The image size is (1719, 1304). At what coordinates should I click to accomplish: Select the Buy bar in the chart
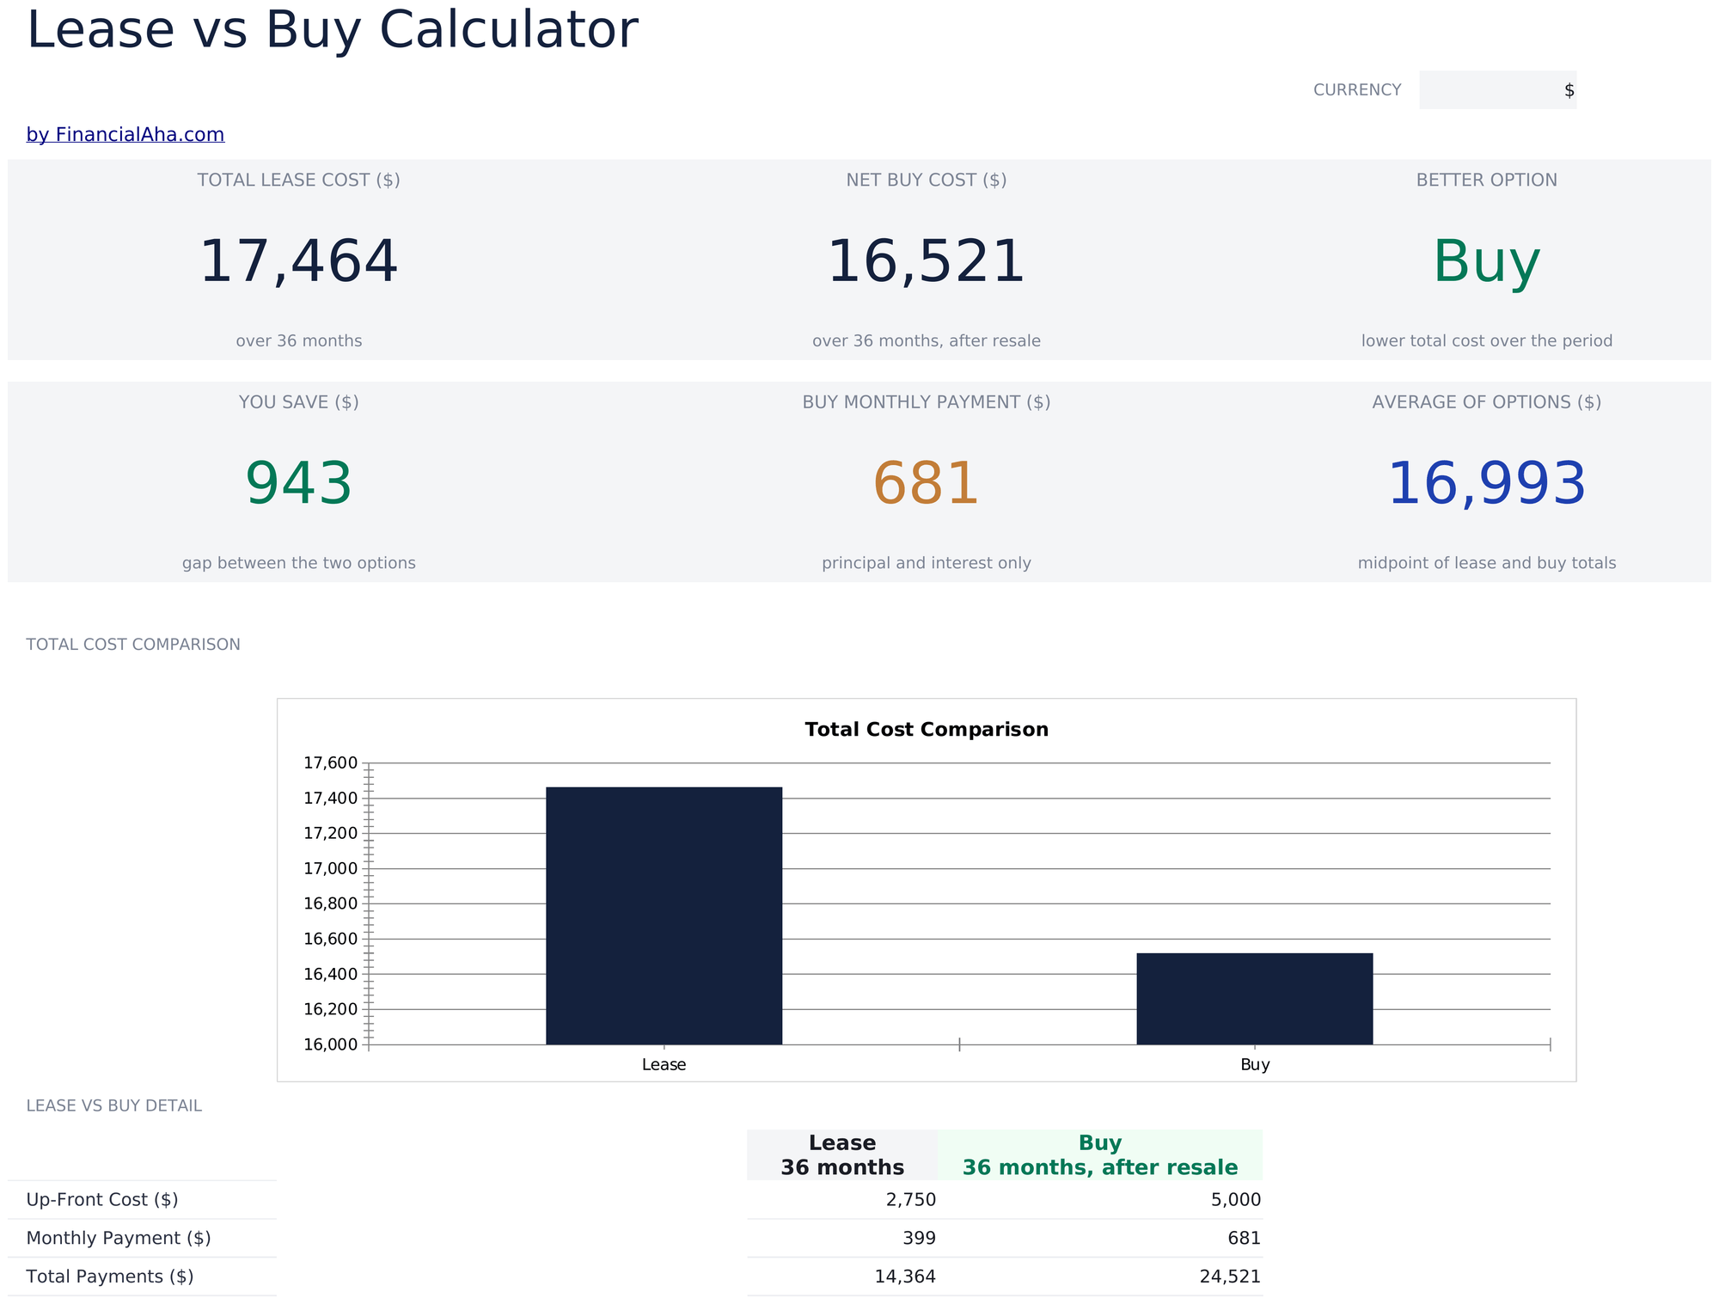pos(1255,999)
